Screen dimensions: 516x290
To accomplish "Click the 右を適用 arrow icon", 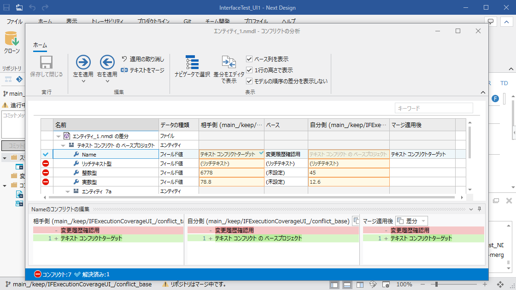I will pos(107,62).
